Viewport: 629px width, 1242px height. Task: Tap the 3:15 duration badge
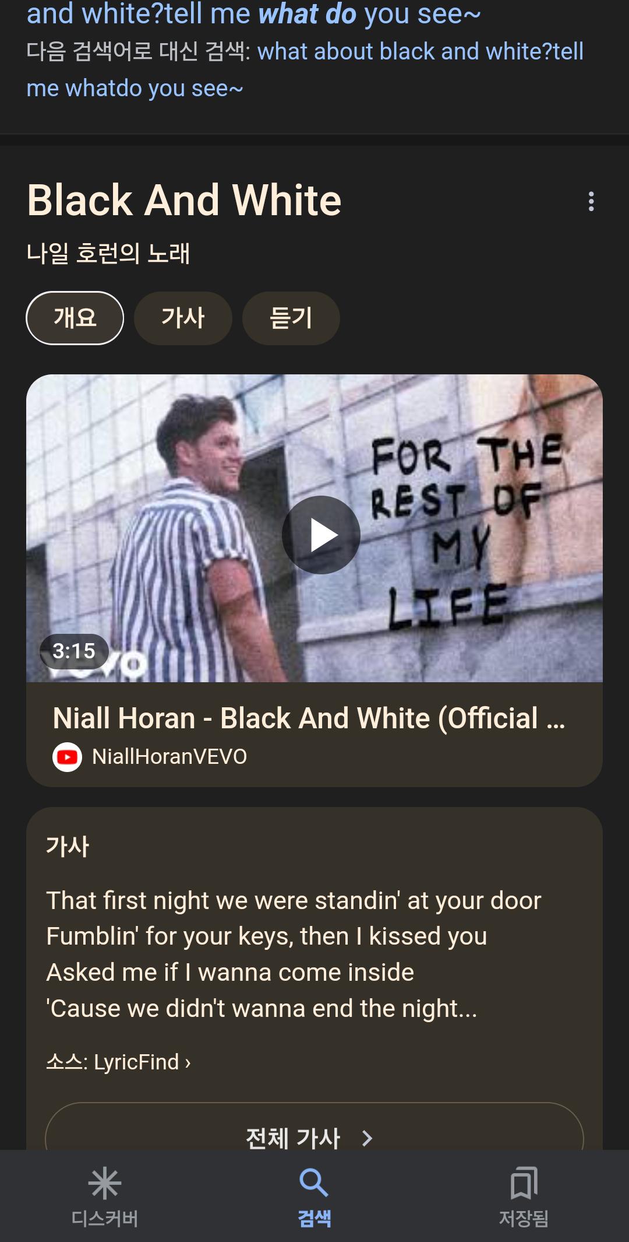[x=74, y=651]
